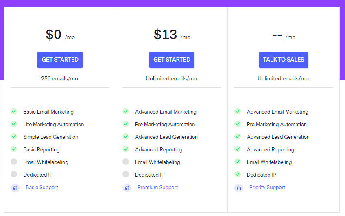This screenshot has width=345, height=216.
Task: Open the Basic Support link
Action: pos(42,188)
